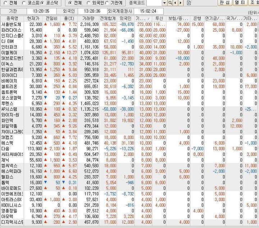This screenshot has height=228, width=259.
Task: Select the 화일약품 stock row
Action: [x=129, y=126]
